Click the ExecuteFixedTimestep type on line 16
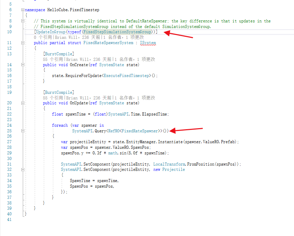Image resolution: width=294 pixels, height=236 pixels. [127, 76]
